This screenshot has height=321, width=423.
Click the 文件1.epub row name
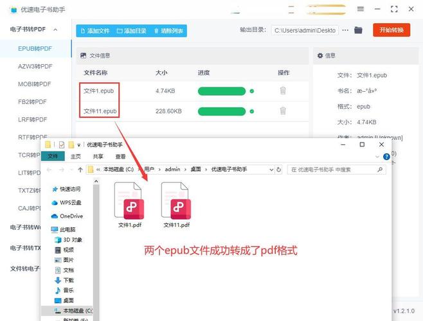99,91
